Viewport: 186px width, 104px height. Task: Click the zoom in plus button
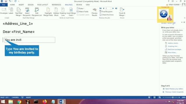[179, 97]
